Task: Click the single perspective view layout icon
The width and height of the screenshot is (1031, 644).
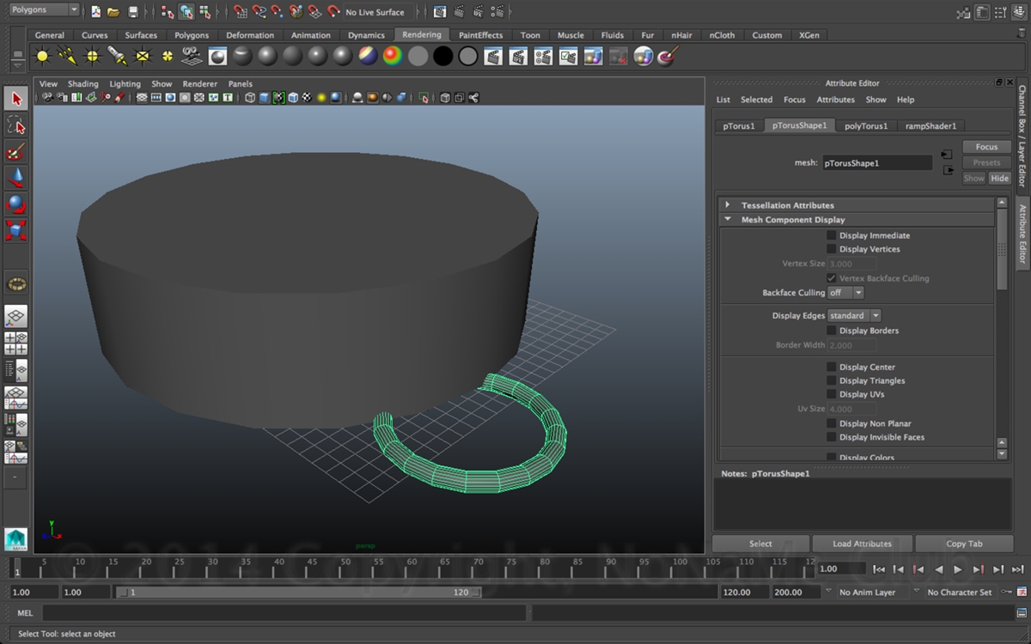Action: tap(16, 317)
